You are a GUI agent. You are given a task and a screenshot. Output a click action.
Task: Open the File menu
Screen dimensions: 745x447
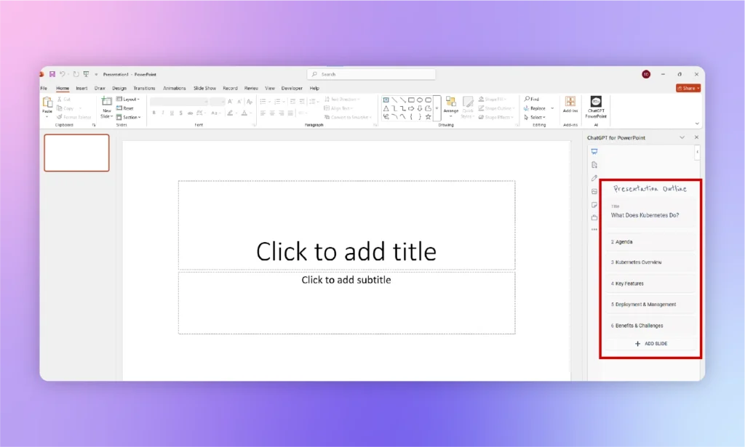tap(44, 88)
